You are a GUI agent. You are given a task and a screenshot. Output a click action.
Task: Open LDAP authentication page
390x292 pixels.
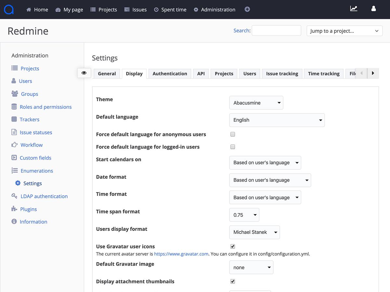44,196
